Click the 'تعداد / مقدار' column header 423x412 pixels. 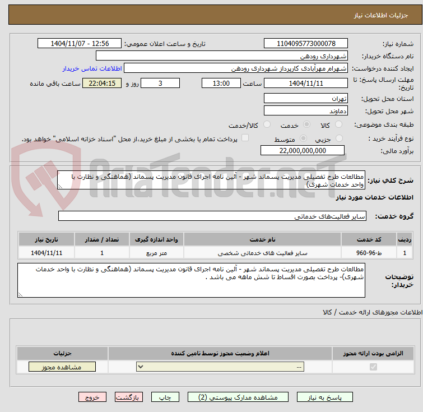pos(102,239)
